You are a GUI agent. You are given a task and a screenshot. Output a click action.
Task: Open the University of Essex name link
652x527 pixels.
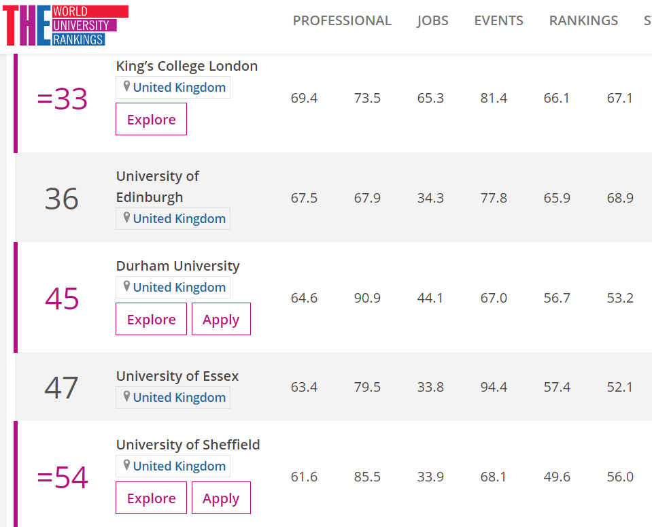coord(177,376)
